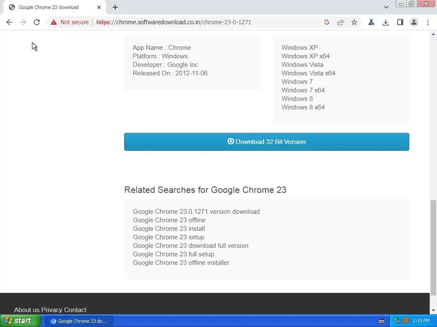
Task: Open the Contact footer link
Action: (x=75, y=310)
